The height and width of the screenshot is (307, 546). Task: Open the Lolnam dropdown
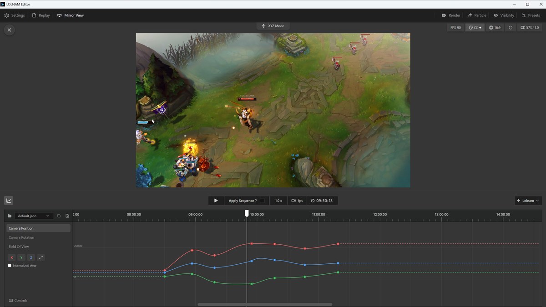528,201
